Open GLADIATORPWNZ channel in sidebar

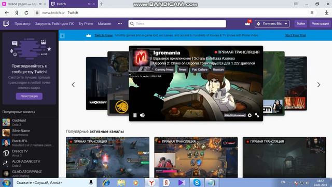(x=29, y=173)
